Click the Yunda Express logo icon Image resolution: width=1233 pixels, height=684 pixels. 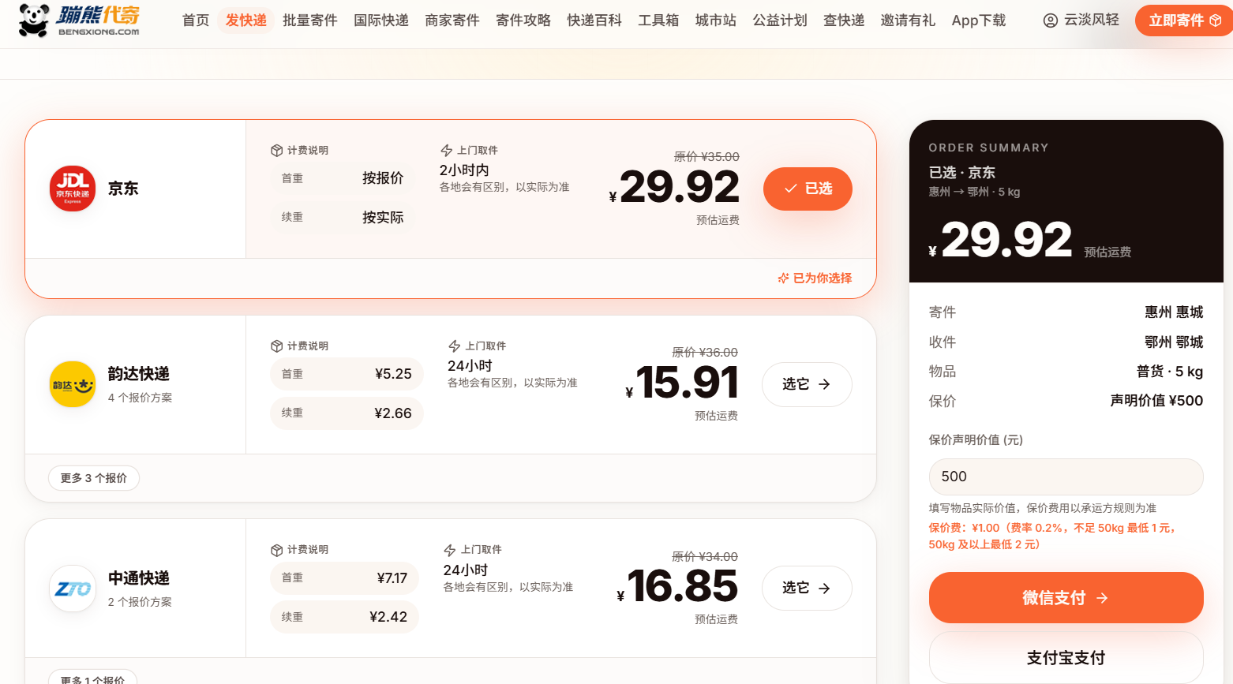pos(73,384)
